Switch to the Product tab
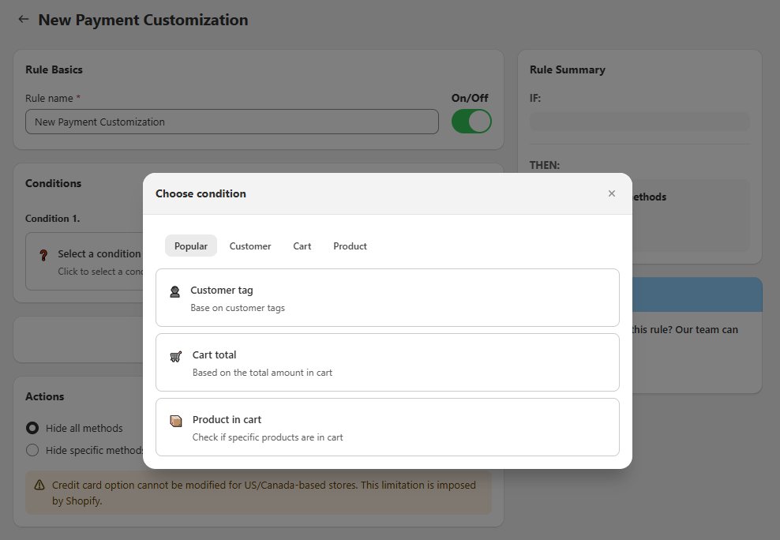The image size is (780, 540). (x=349, y=246)
